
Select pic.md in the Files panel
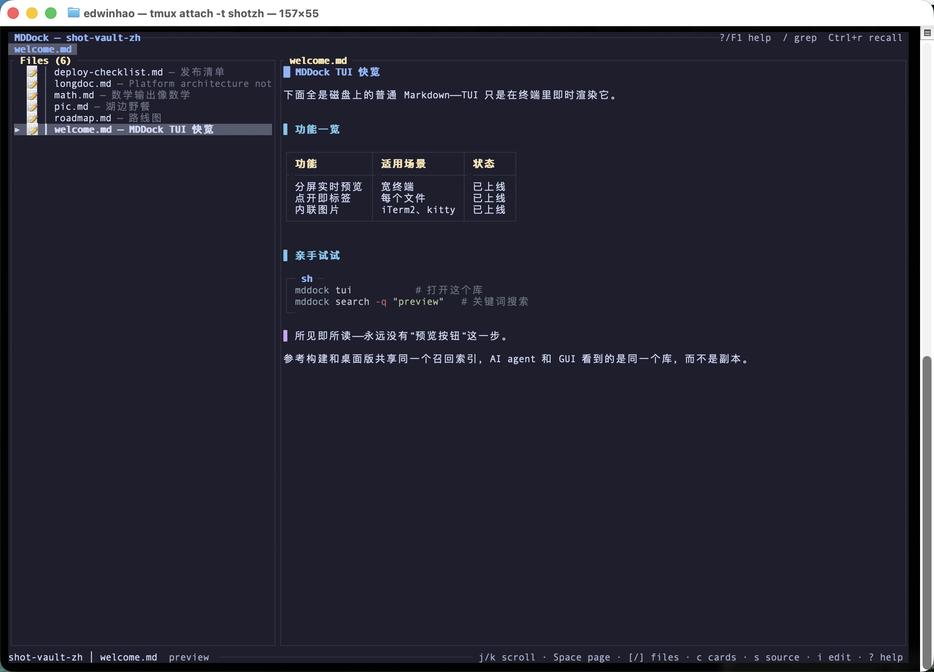(x=102, y=107)
